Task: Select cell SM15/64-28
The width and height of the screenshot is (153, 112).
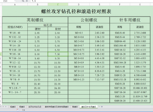Action: coord(120,63)
